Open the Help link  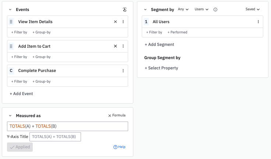(119, 147)
